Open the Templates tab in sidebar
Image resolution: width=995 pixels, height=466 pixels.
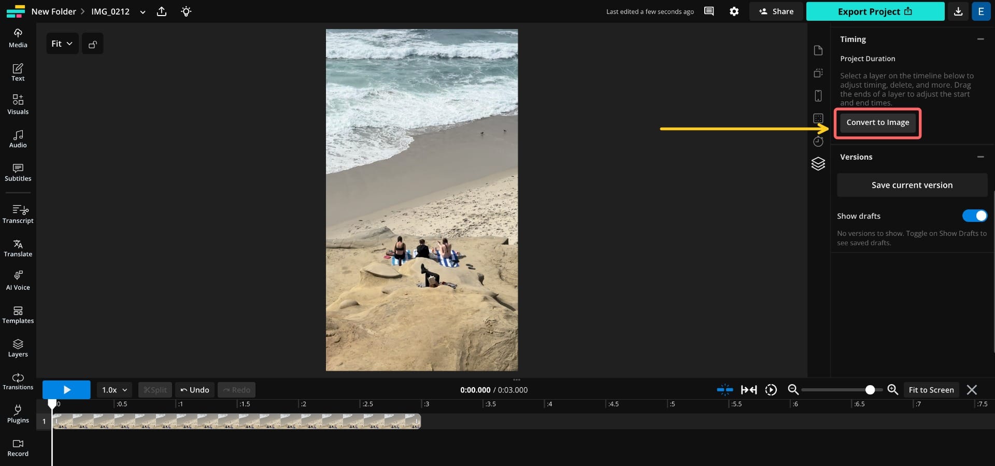tap(18, 314)
